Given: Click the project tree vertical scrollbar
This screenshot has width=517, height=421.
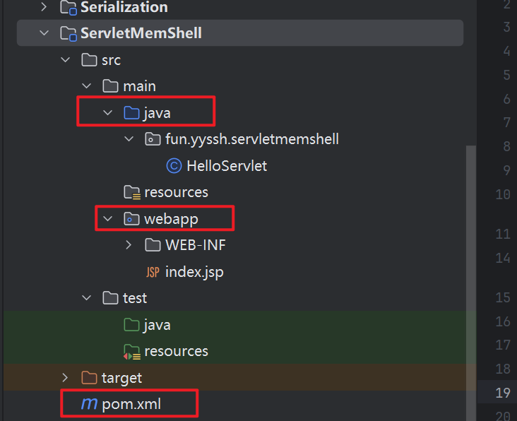Looking at the screenshot, I should [x=471, y=283].
